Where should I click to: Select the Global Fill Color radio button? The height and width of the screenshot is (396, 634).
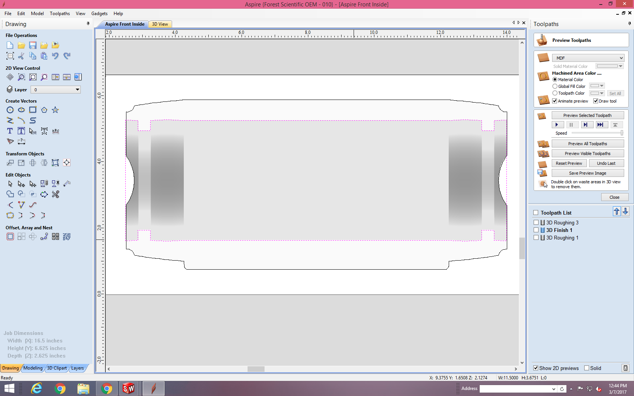[x=555, y=86]
